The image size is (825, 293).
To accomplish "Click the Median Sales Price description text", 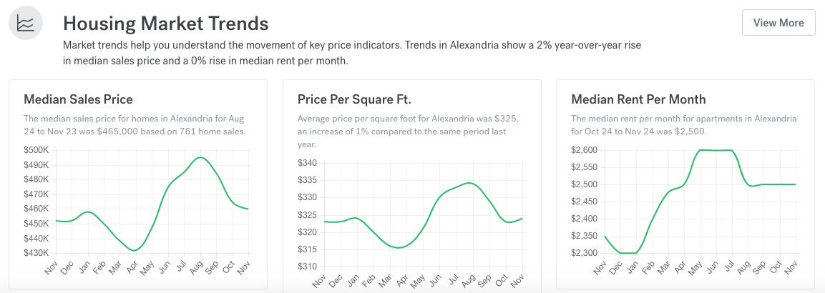I will click(x=135, y=125).
